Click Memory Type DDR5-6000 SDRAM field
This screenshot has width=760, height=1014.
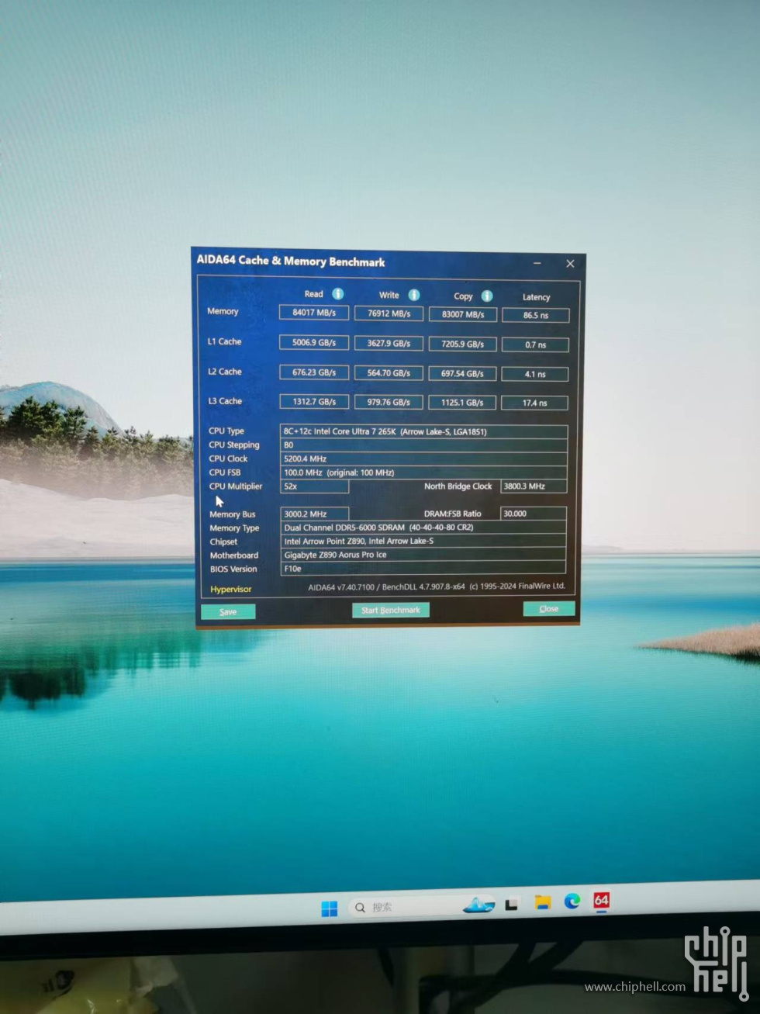pyautogui.click(x=423, y=528)
